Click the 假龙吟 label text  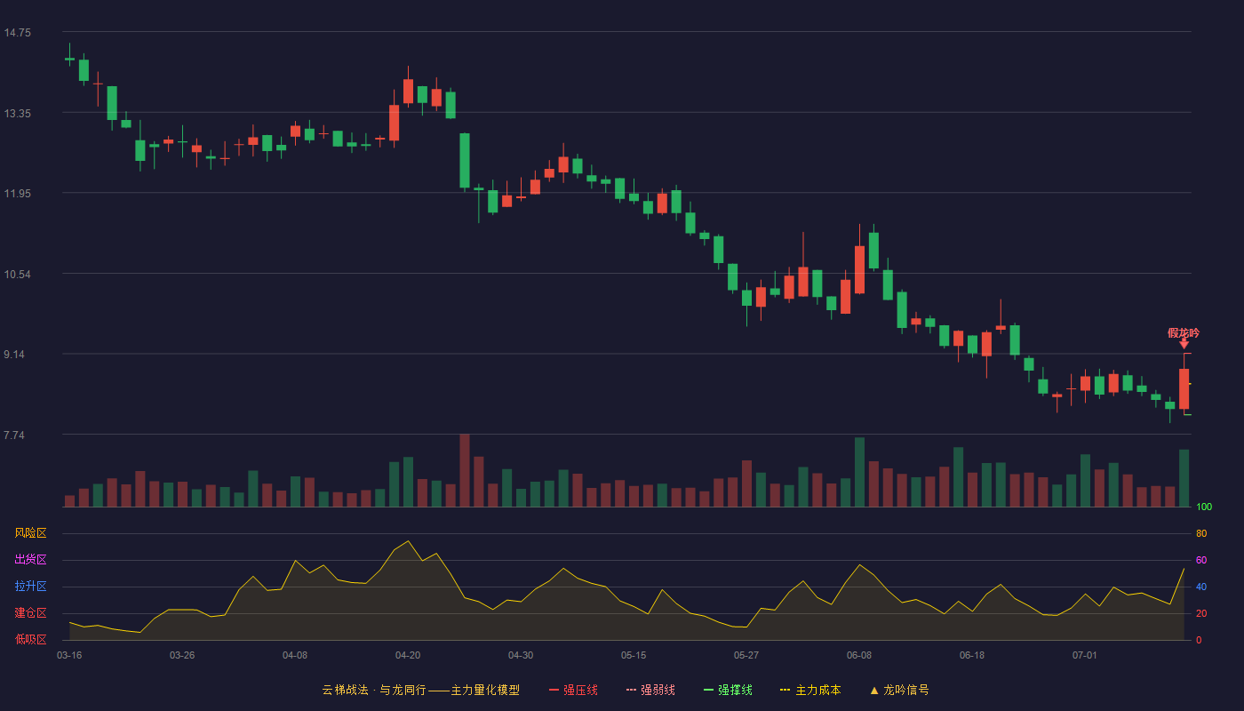click(1184, 333)
